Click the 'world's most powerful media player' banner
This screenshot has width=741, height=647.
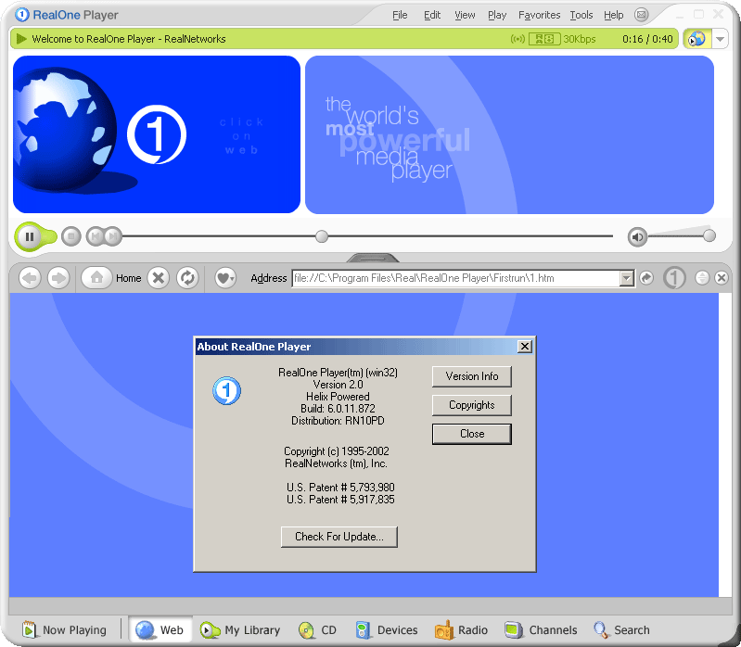pyautogui.click(x=509, y=134)
